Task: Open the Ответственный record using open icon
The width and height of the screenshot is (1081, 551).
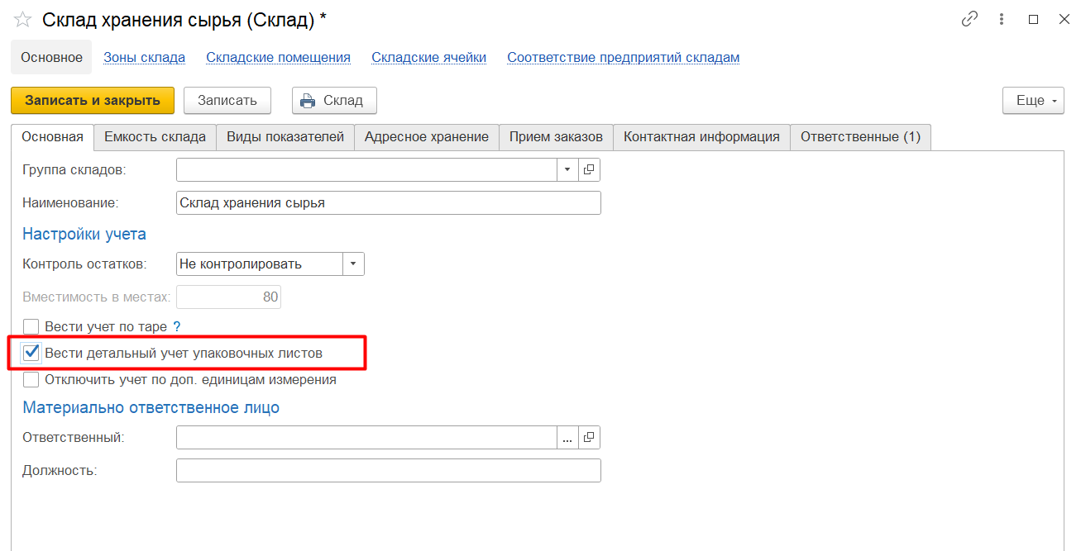Action: [589, 438]
